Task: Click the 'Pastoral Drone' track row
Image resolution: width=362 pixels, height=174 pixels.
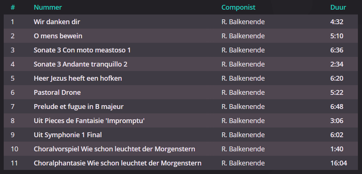Action: click(x=181, y=93)
